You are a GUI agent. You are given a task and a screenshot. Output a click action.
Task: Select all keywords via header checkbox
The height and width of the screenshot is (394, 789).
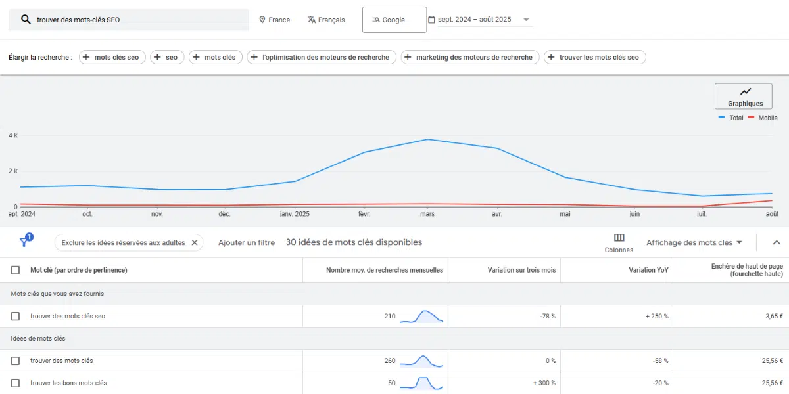15,270
